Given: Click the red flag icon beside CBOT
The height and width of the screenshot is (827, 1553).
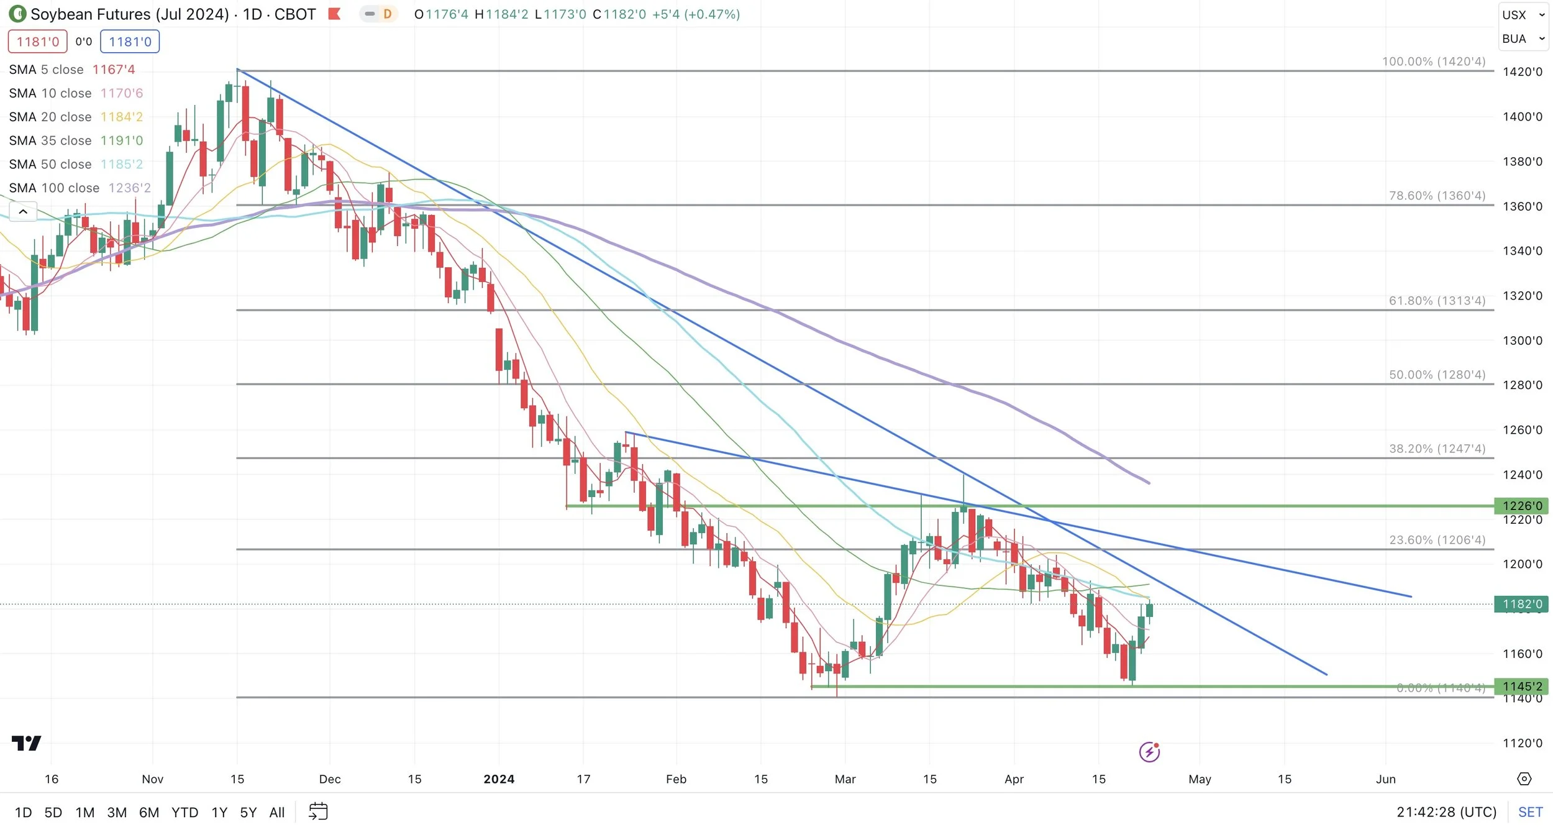Looking at the screenshot, I should 334,14.
